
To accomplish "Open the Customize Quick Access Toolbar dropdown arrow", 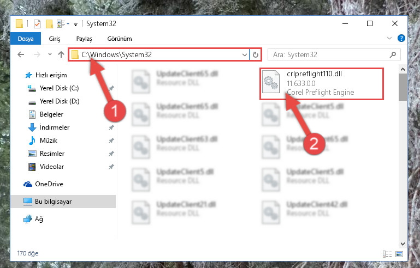I will 76,25.
